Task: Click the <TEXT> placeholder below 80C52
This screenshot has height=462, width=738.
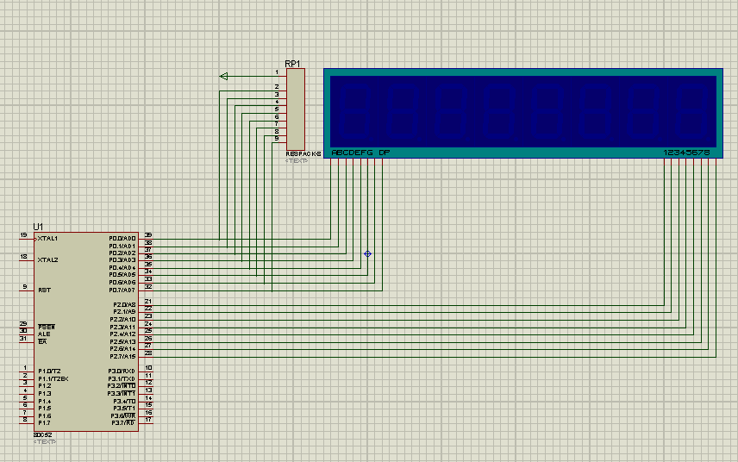Action: click(x=45, y=442)
